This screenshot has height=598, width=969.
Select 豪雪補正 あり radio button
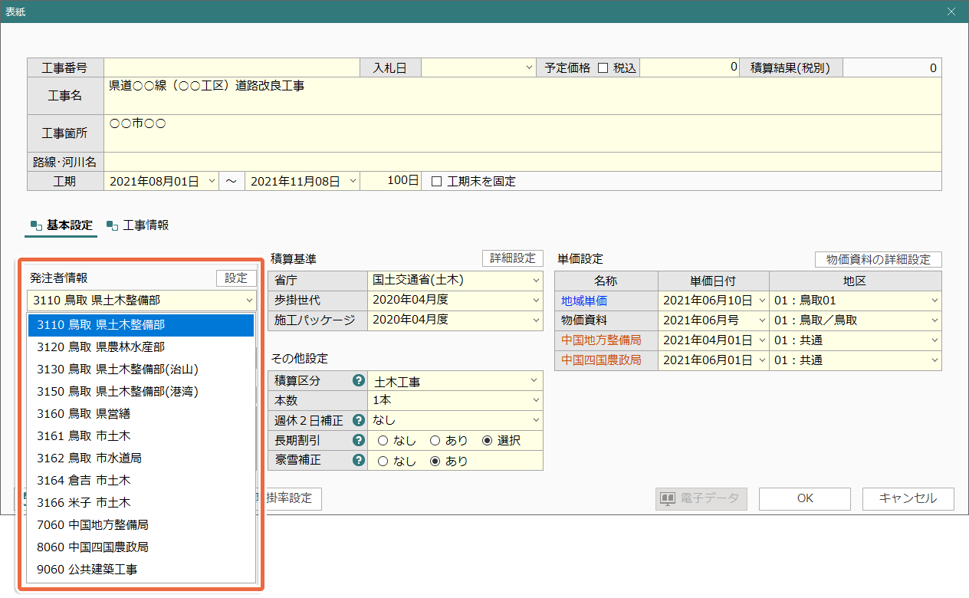point(435,461)
